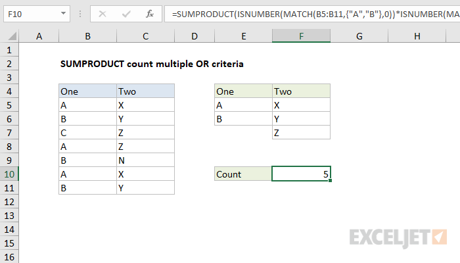Select cell C4 header 'Two'
The width and height of the screenshot is (460, 263).
click(x=145, y=91)
